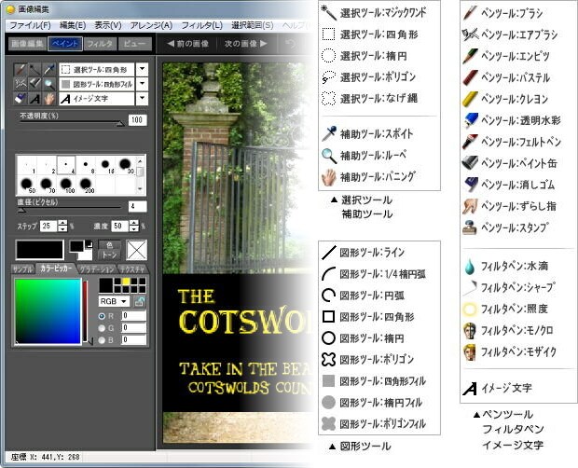Open the 編集(E) menu
578x468 pixels.
coord(73,25)
